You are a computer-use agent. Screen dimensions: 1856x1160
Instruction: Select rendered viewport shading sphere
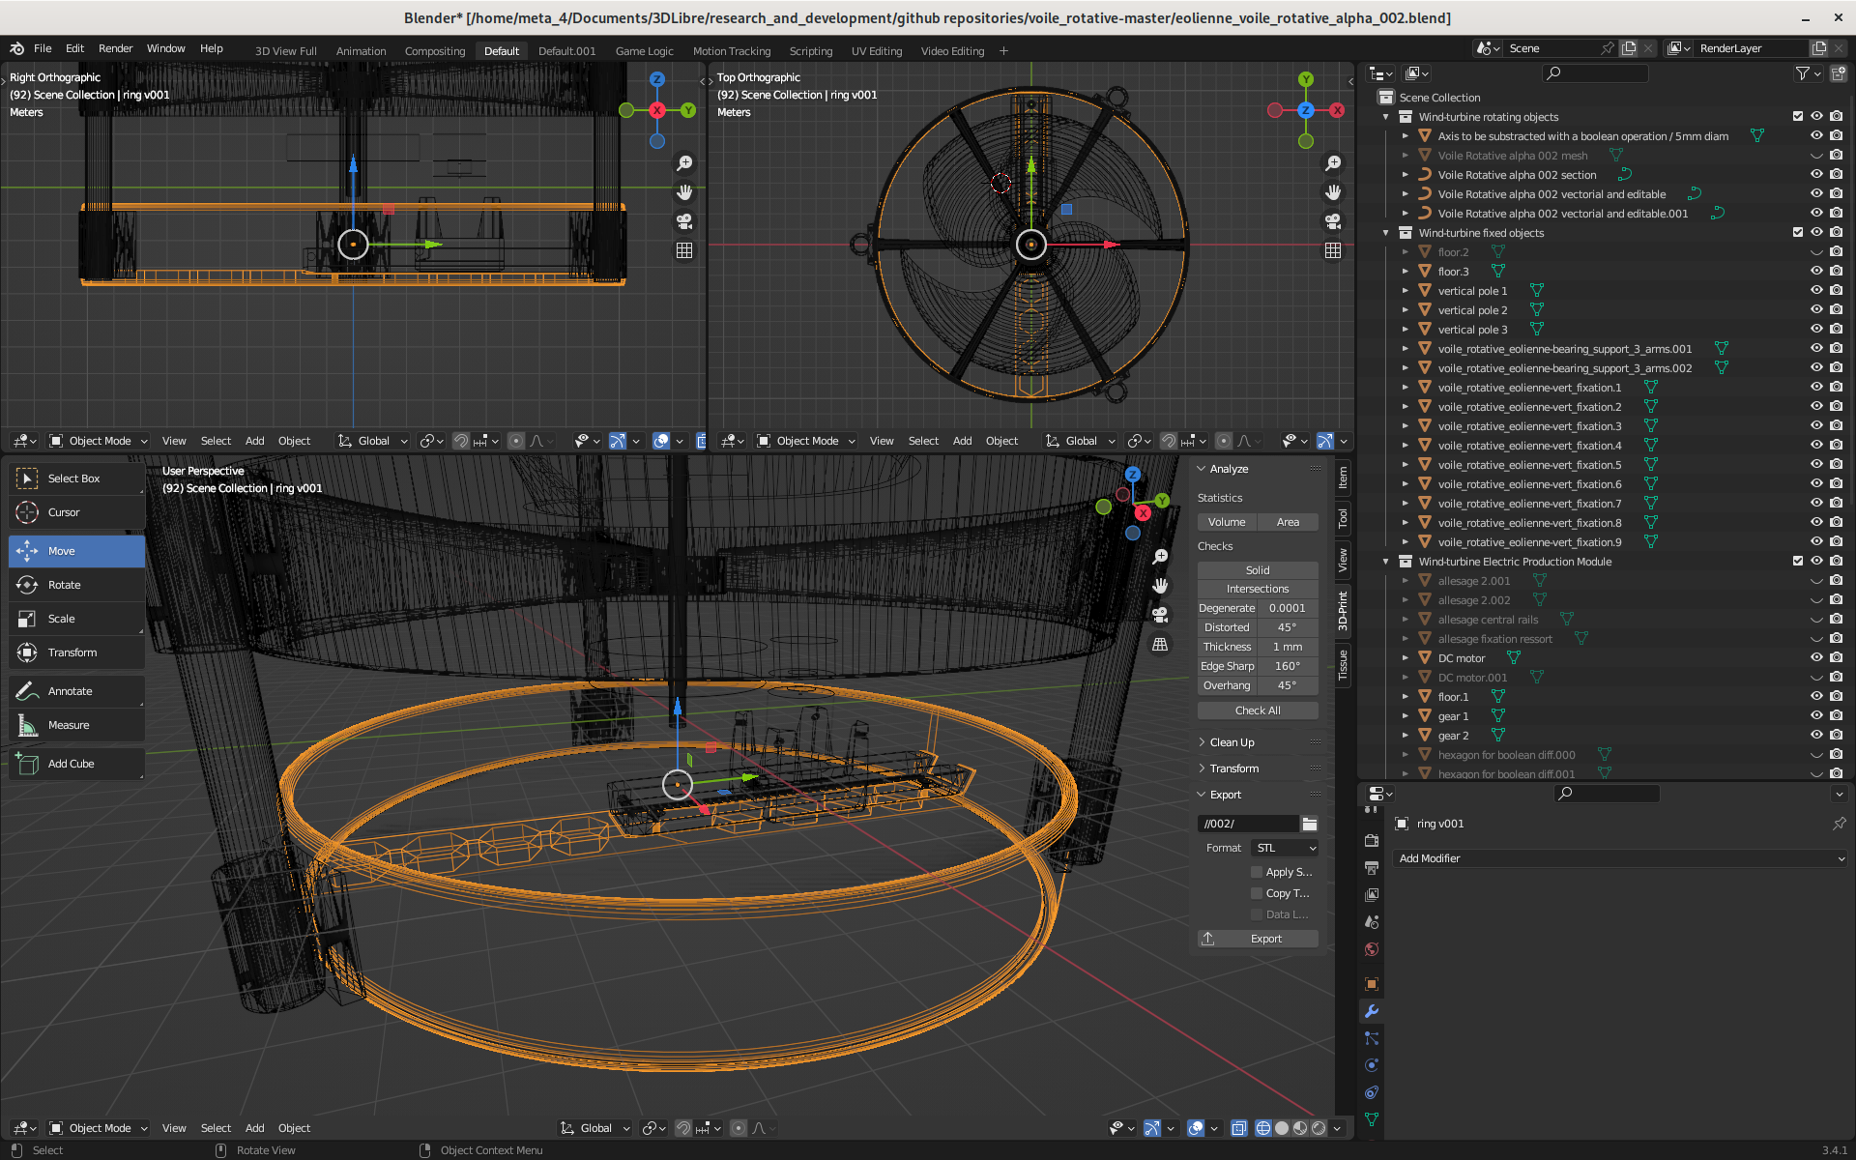[1319, 1128]
